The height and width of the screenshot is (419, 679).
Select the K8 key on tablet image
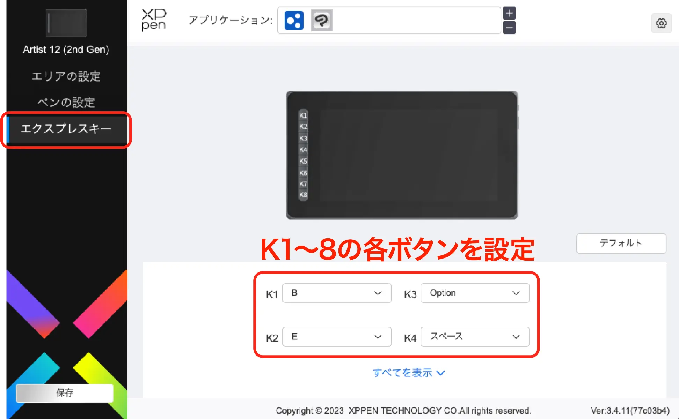pyautogui.click(x=303, y=195)
